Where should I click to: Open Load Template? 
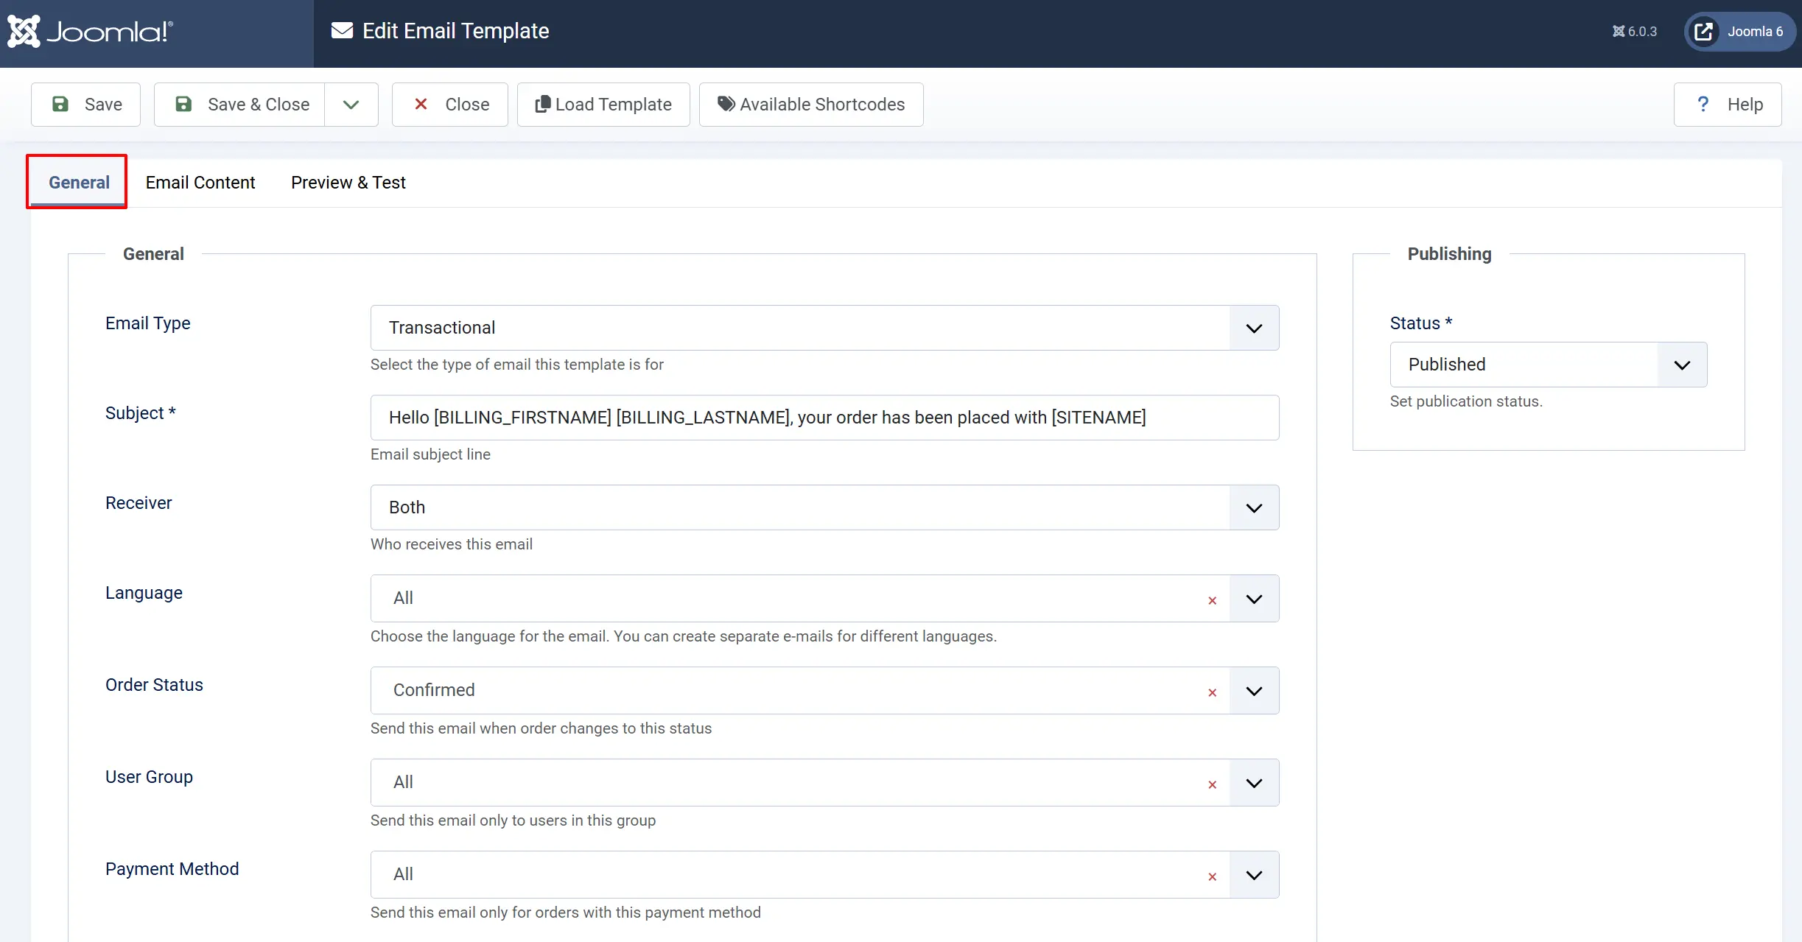click(603, 105)
